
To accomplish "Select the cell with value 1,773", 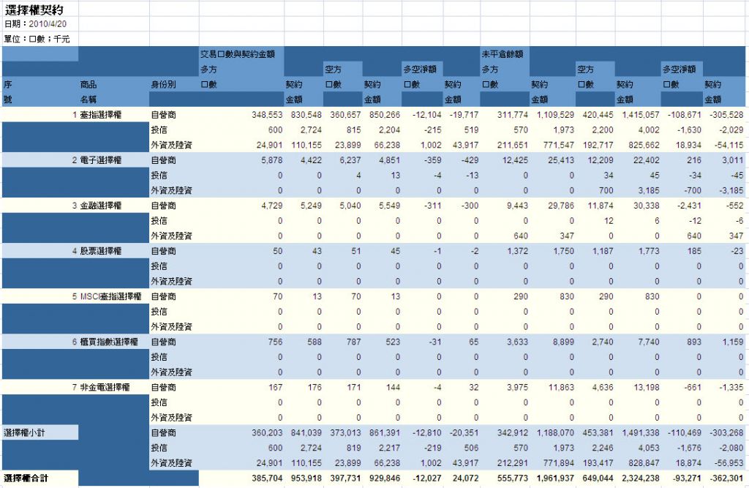I will click(x=650, y=251).
